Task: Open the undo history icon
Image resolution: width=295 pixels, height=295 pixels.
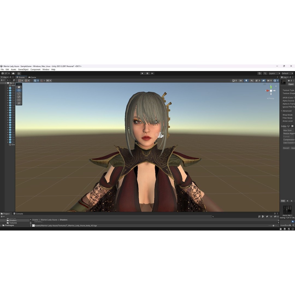Action: [x=260, y=73]
